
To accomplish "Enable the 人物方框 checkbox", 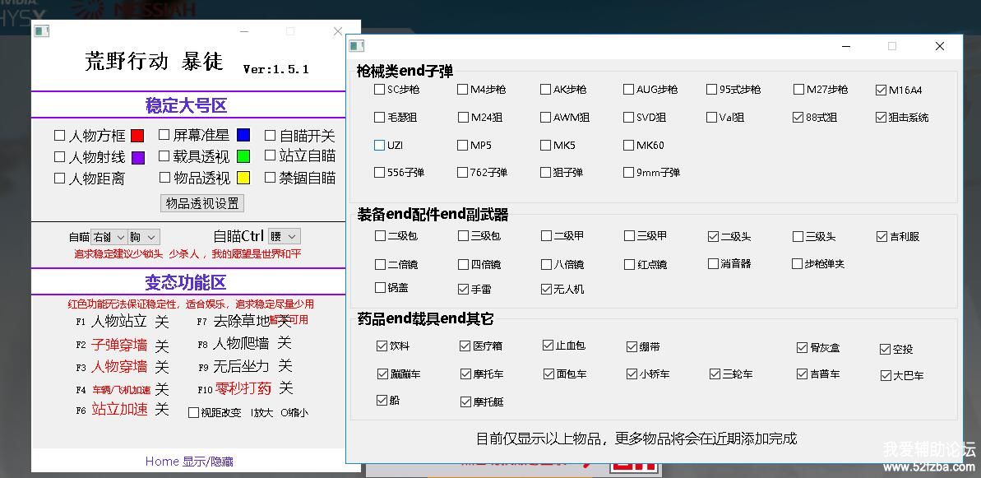I will click(59, 135).
